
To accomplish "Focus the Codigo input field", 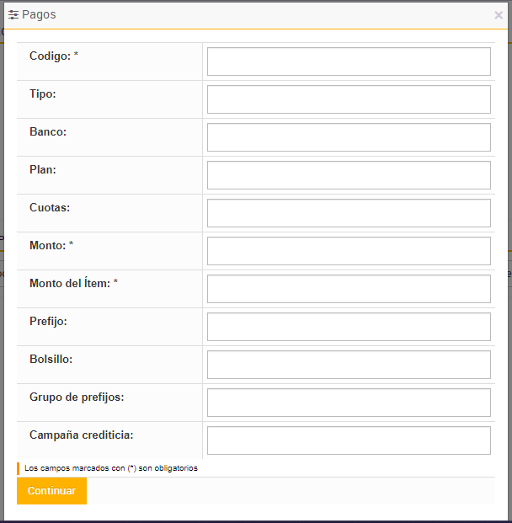I will pyautogui.click(x=349, y=61).
